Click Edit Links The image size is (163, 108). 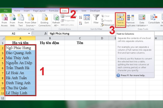point(67,25)
